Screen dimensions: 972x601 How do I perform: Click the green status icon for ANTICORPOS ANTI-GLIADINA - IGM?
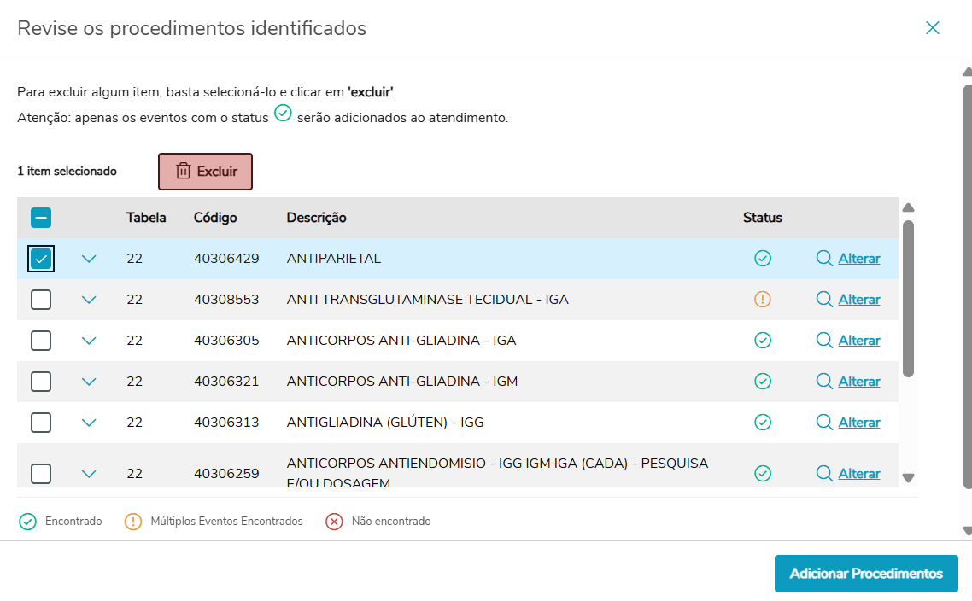tap(763, 382)
